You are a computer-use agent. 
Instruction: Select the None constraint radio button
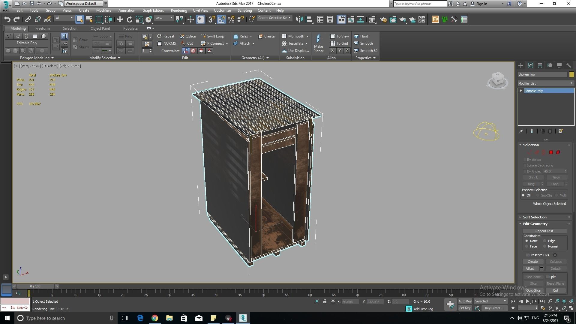pos(526,241)
